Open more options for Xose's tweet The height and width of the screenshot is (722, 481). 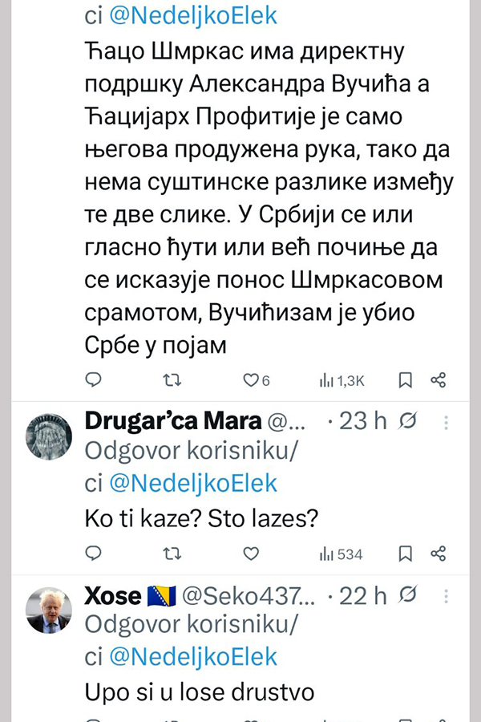[x=447, y=596]
